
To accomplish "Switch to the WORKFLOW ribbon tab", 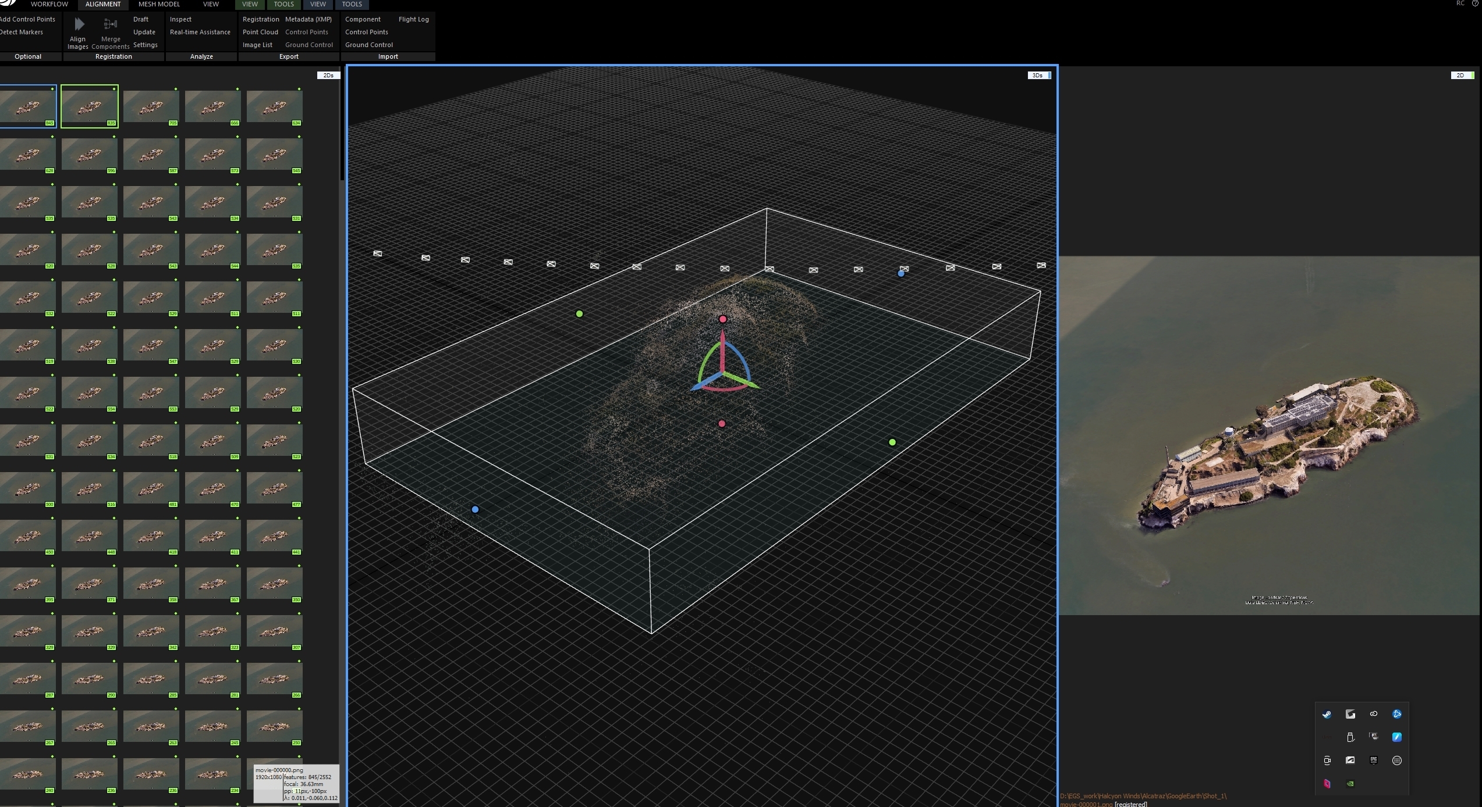I will click(49, 4).
